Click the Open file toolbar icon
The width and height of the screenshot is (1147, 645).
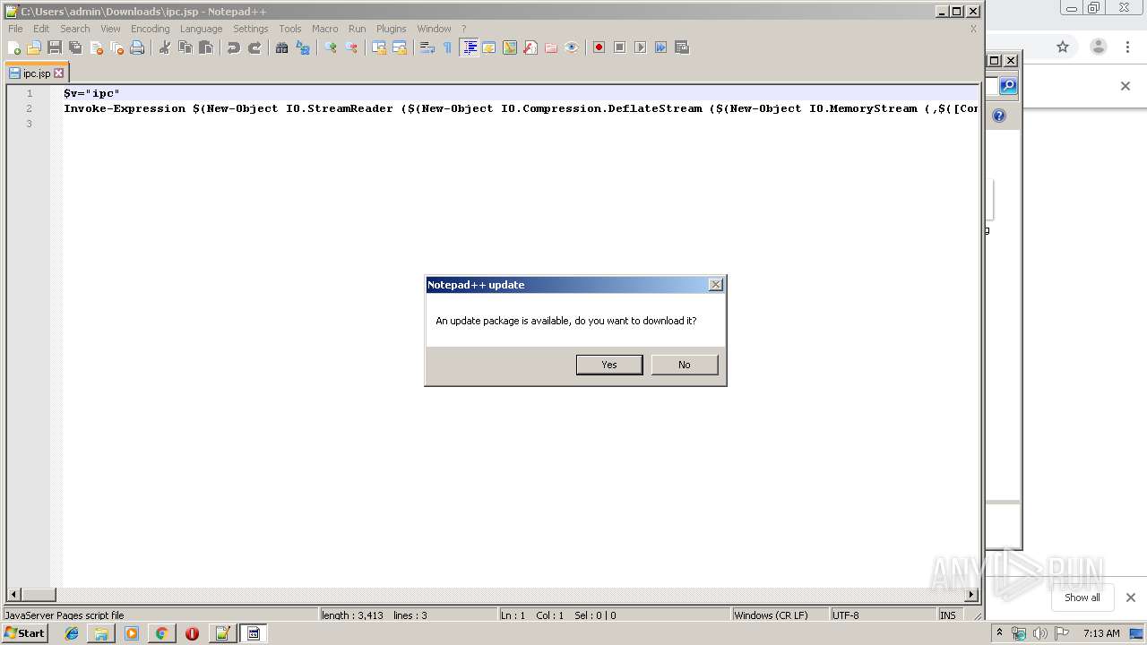34,47
